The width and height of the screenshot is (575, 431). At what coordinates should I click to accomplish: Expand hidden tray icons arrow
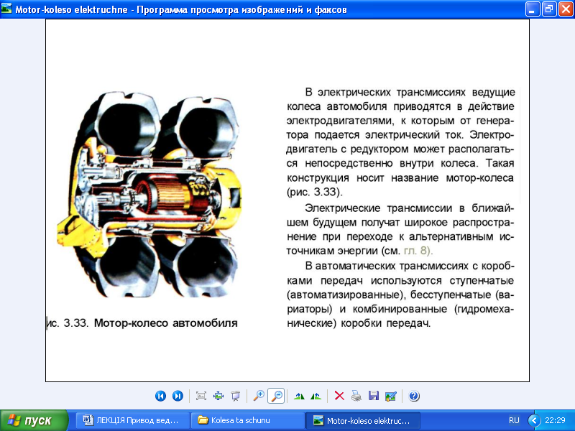(x=534, y=420)
